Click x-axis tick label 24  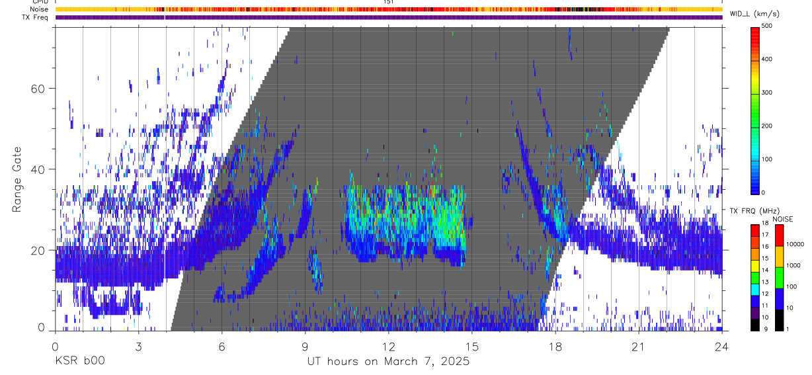pyautogui.click(x=721, y=346)
